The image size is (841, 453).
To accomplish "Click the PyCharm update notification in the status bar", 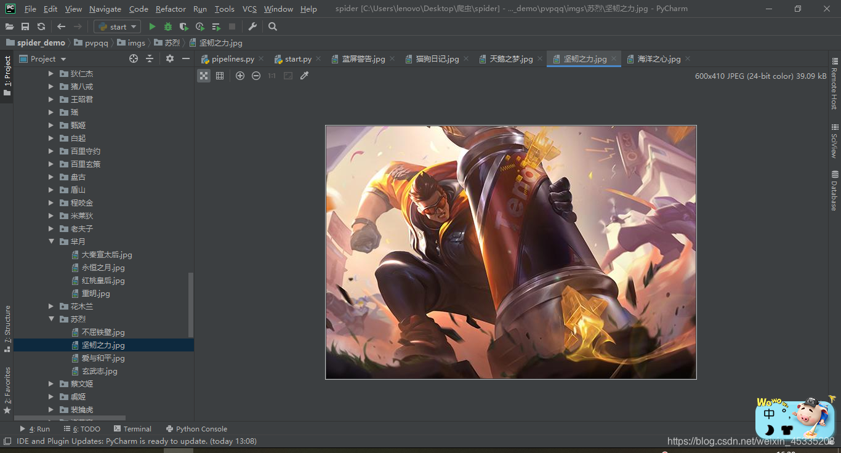I will pyautogui.click(x=137, y=441).
